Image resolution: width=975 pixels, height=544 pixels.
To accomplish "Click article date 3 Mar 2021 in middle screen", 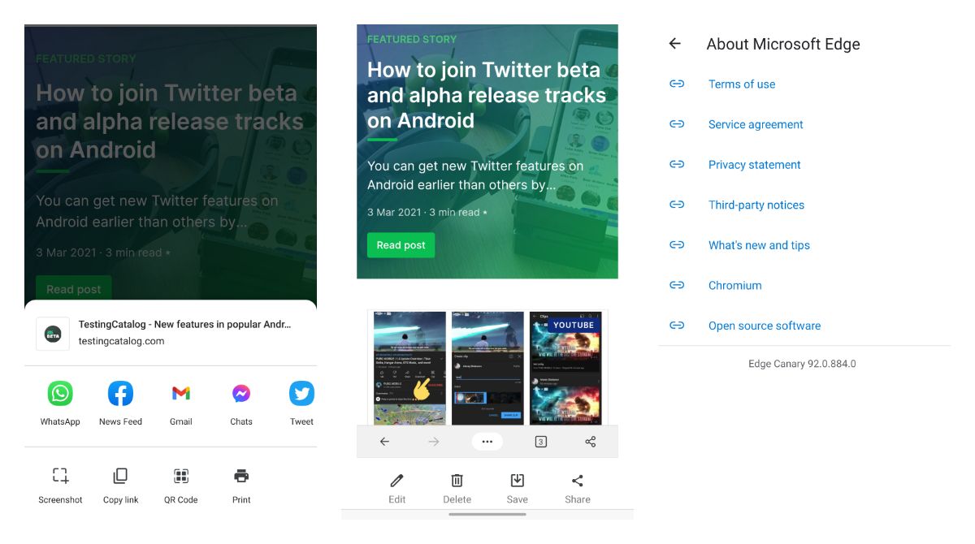I will click(395, 212).
